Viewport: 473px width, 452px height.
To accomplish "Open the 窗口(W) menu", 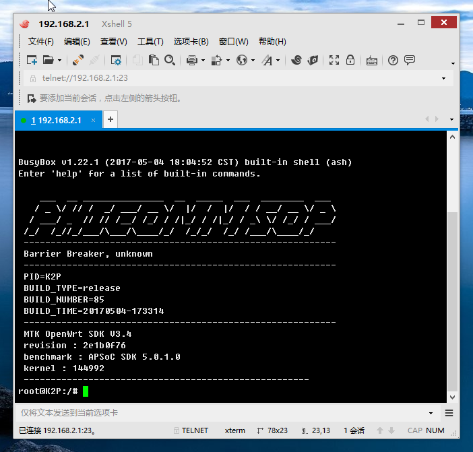I will [x=234, y=42].
